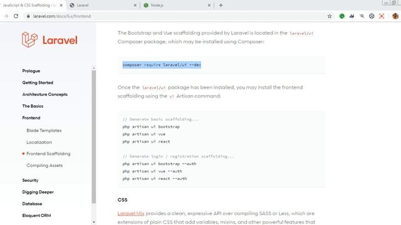This screenshot has width=401, height=225.
Task: Click the CSS section heading
Action: click(123, 200)
